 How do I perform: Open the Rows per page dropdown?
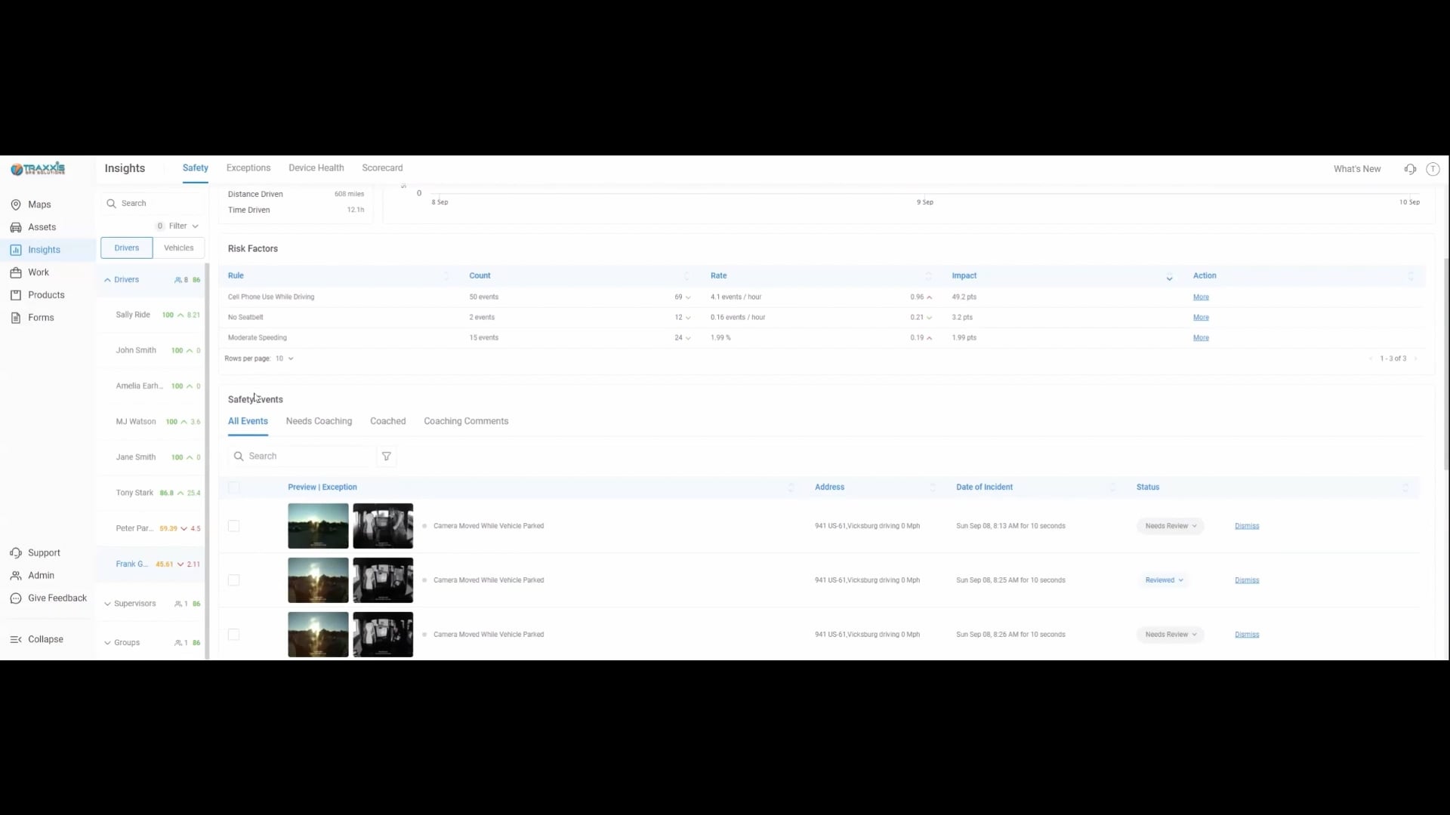point(284,358)
